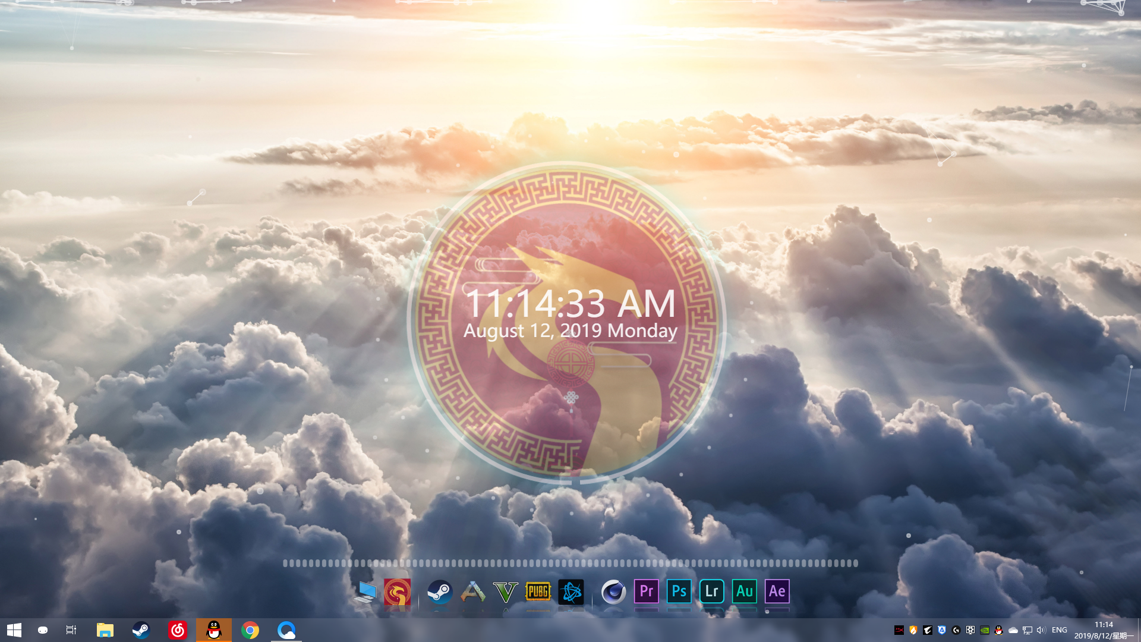Open NetEase Cloud Music taskbar icon
Screen dimensions: 1141x642
177,630
